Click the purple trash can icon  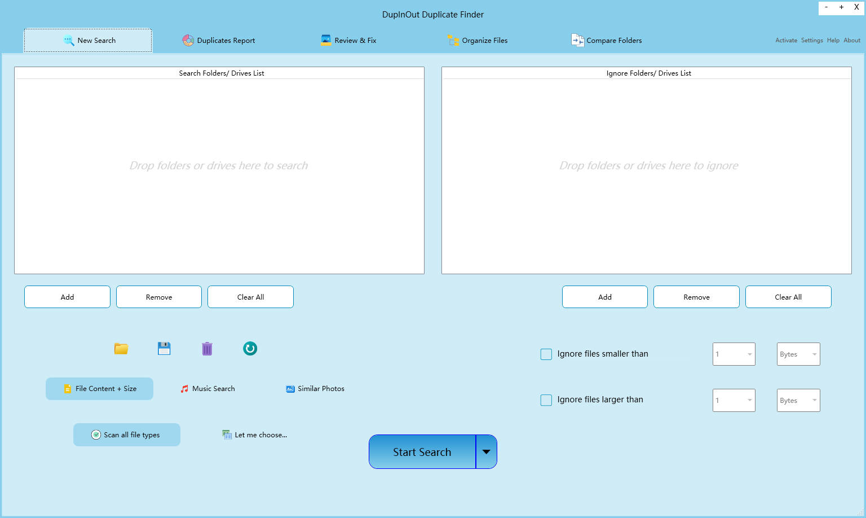[207, 349]
